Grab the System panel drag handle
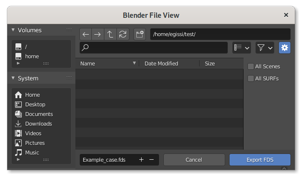The width and height of the screenshot is (304, 179). pos(69,78)
